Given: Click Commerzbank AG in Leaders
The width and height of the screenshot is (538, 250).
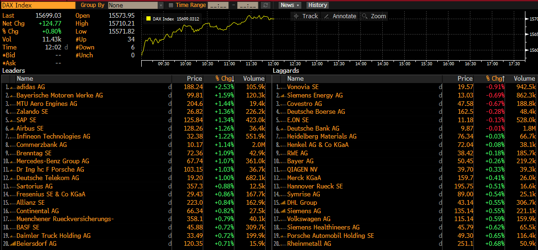Looking at the screenshot, I should (41, 145).
